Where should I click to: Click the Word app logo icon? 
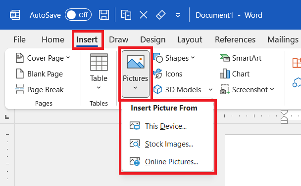(x=15, y=15)
